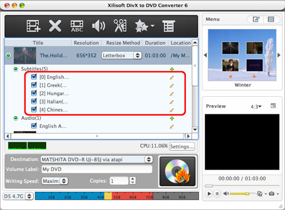This screenshot has height=210, width=285.
Task: Add an audio track with green plus
Action: click(x=172, y=118)
